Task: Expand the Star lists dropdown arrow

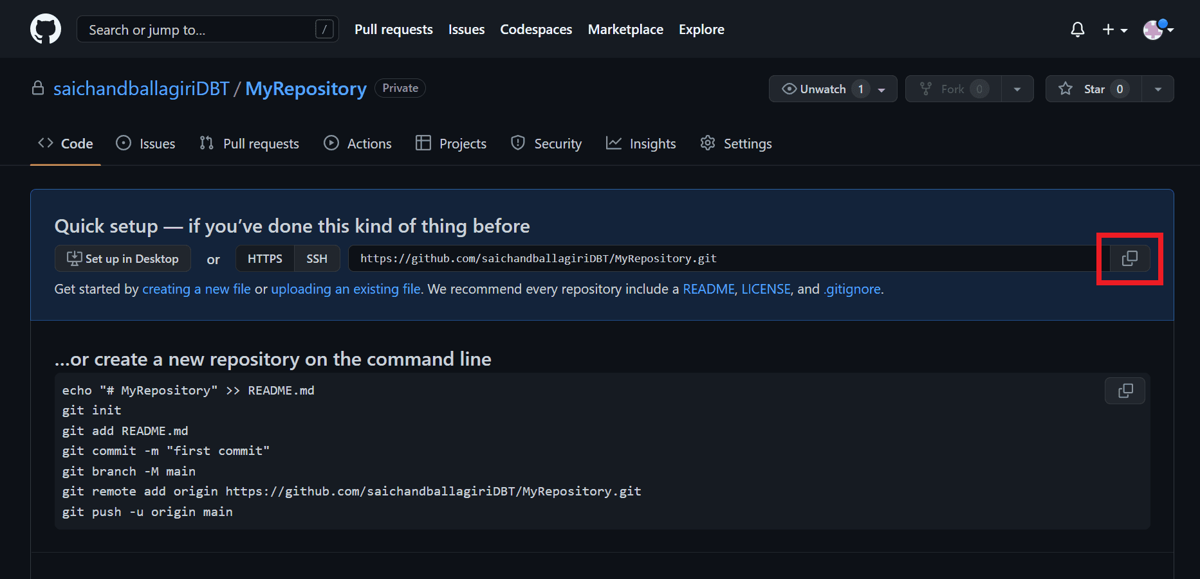Action: (x=1158, y=89)
